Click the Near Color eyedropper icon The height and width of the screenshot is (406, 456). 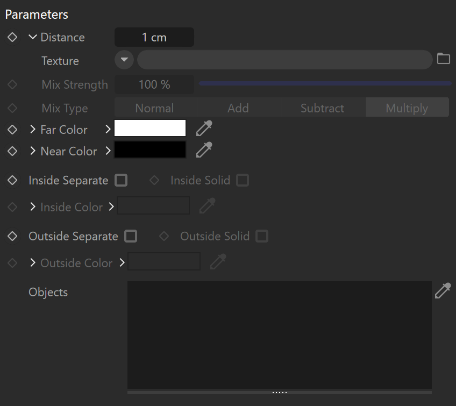point(204,150)
